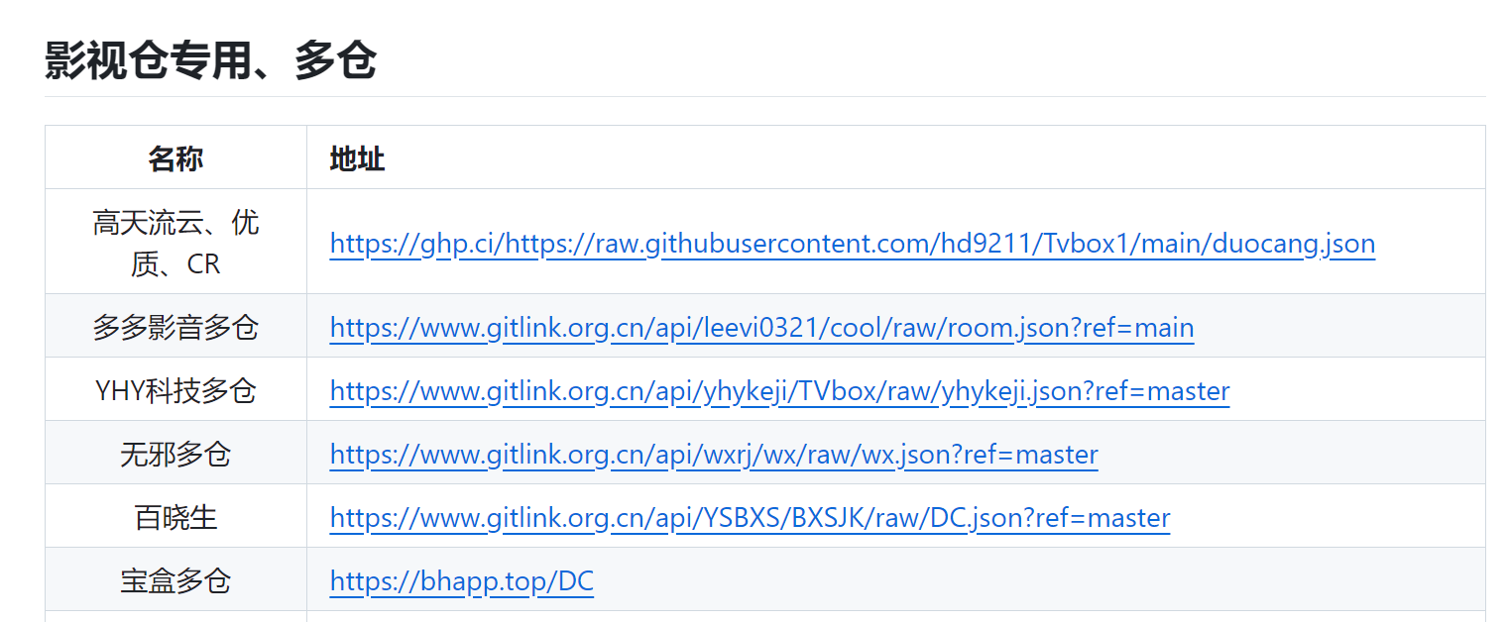Click the 宝盒多仓 name cell

[x=175, y=580]
